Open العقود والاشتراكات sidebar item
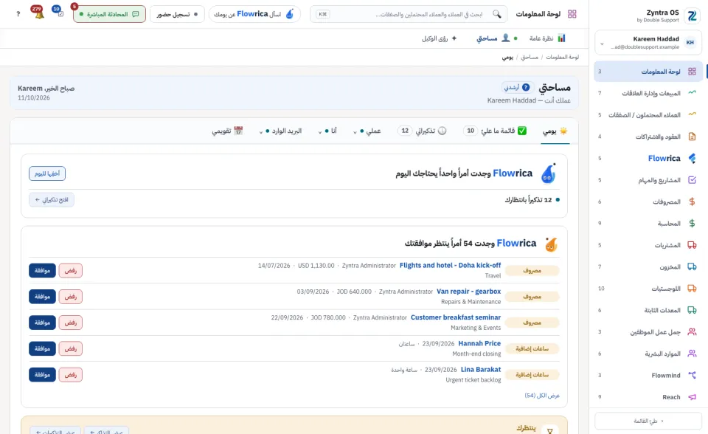 click(x=648, y=137)
